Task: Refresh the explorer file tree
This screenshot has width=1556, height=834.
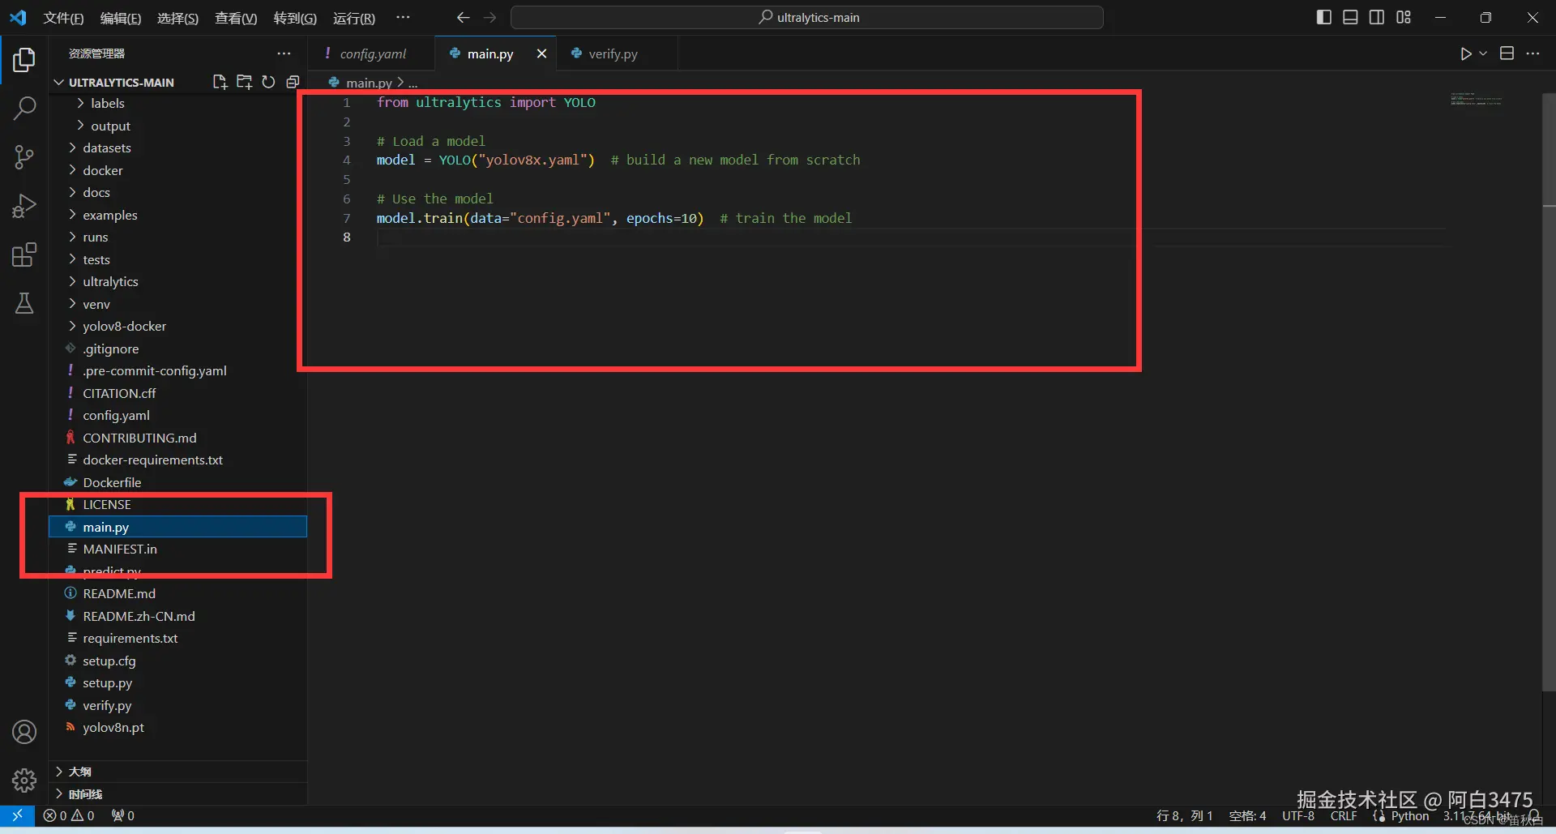Action: click(x=268, y=82)
